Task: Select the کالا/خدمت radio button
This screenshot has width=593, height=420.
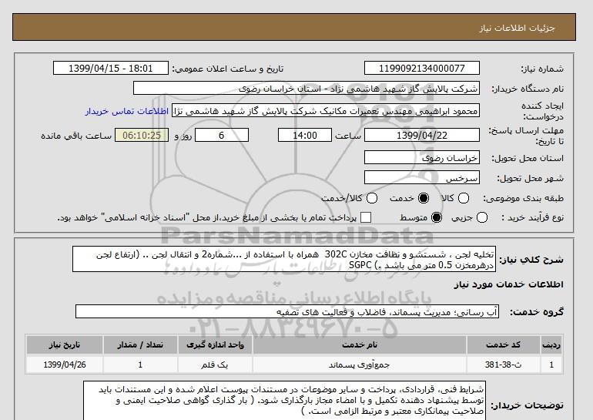Action: [x=372, y=198]
